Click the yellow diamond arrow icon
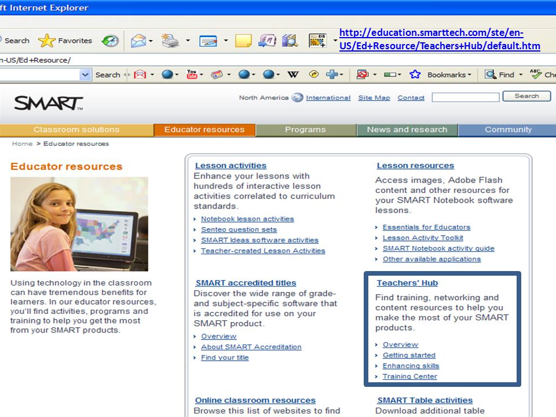Image resolution: width=556 pixels, height=417 pixels. 314,74
